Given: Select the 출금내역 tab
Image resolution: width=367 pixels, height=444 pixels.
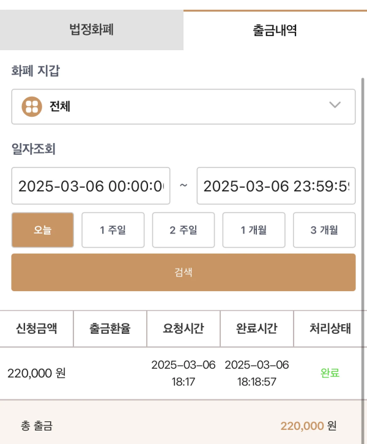Looking at the screenshot, I should point(275,31).
